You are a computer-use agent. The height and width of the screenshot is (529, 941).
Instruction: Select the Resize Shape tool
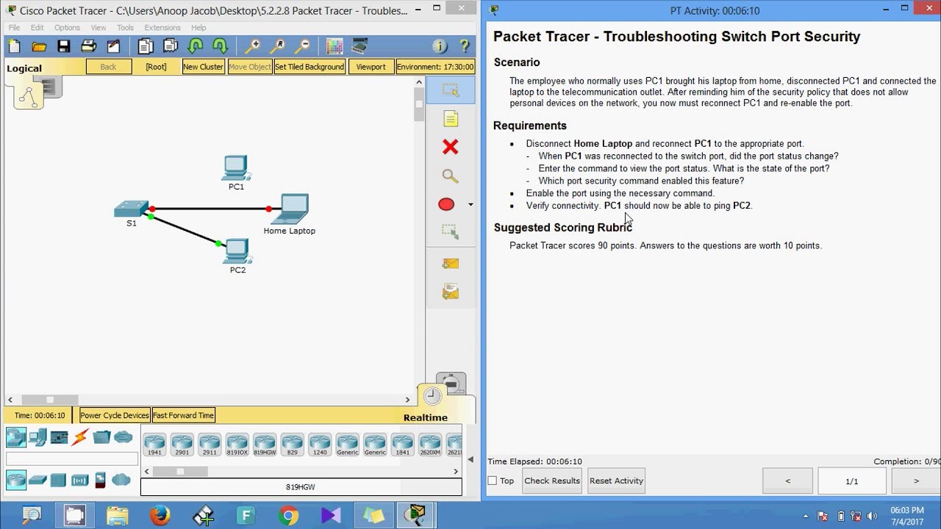[451, 232]
